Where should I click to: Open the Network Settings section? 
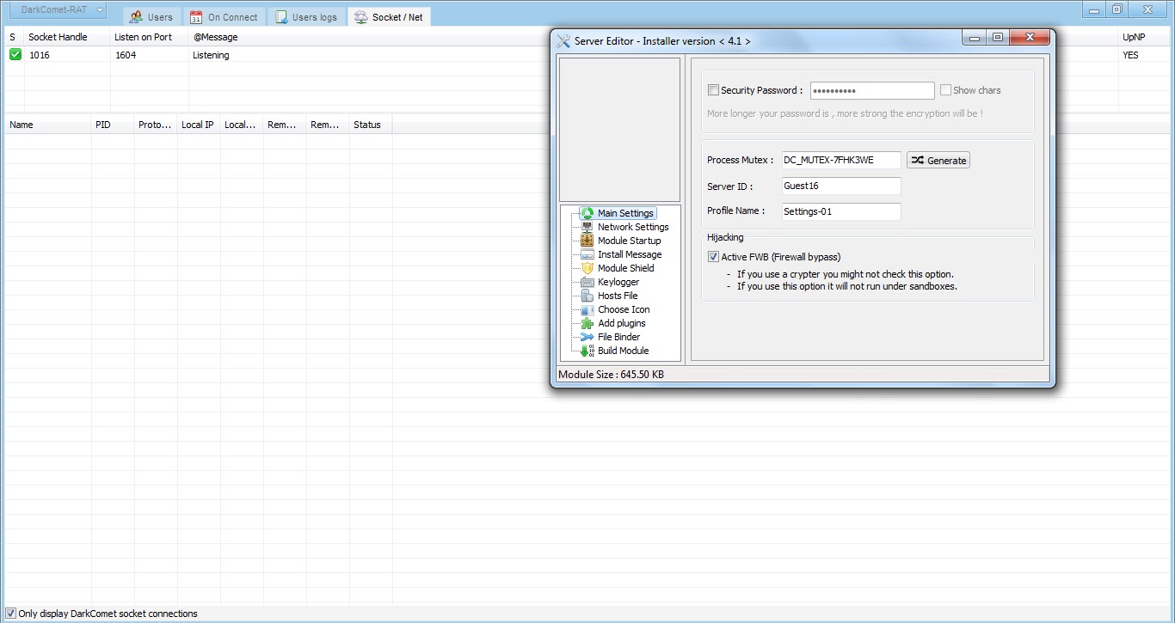(x=633, y=227)
